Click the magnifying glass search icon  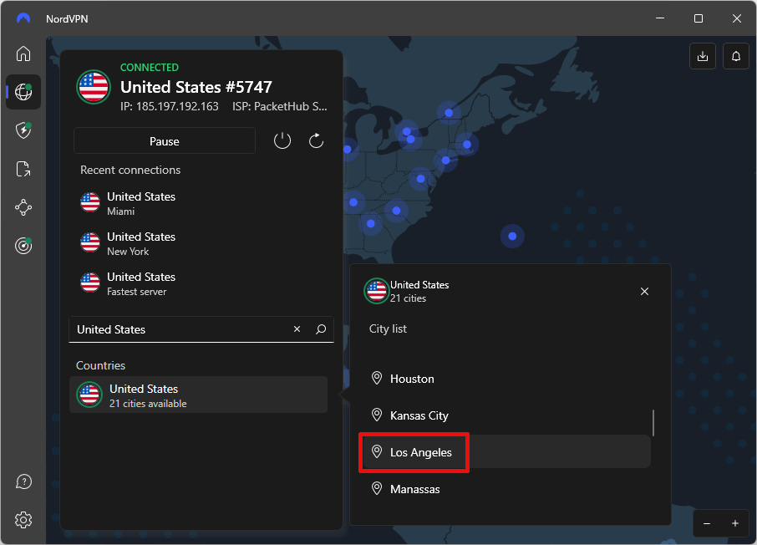321,329
